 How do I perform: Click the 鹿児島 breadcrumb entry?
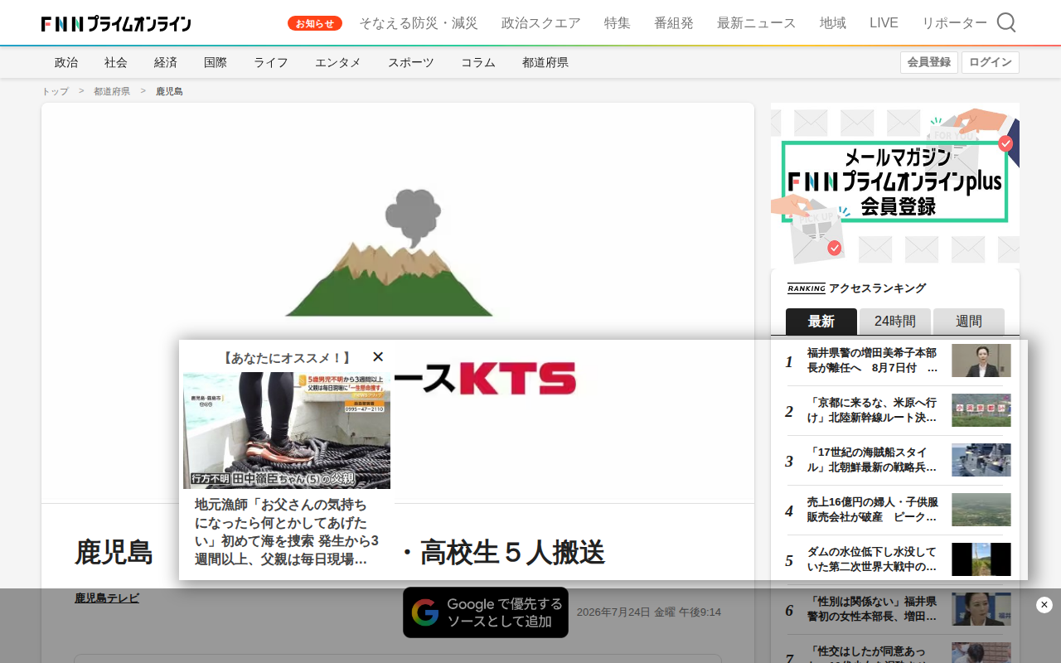(170, 91)
